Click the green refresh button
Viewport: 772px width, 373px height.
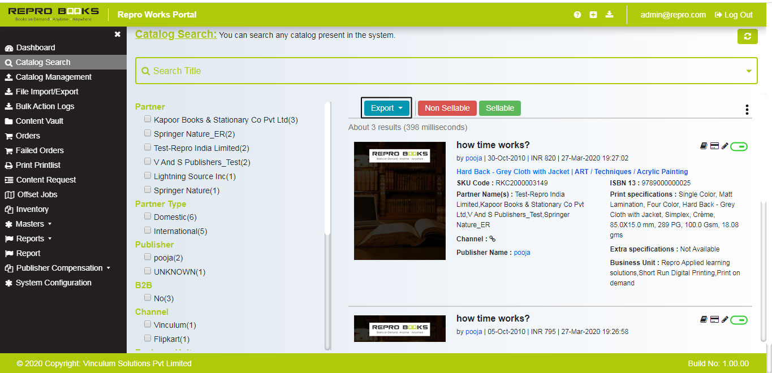747,36
